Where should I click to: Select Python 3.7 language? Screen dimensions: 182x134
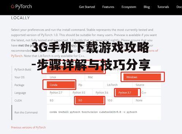pyautogui.click(x=127, y=92)
